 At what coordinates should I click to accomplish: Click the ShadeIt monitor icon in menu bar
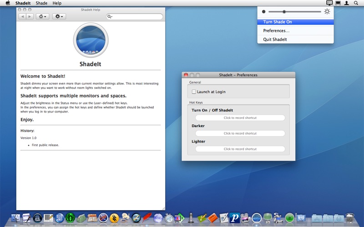point(329,3)
